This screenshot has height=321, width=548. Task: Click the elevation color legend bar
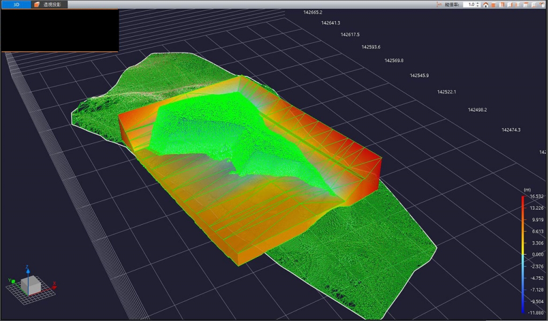coord(523,254)
